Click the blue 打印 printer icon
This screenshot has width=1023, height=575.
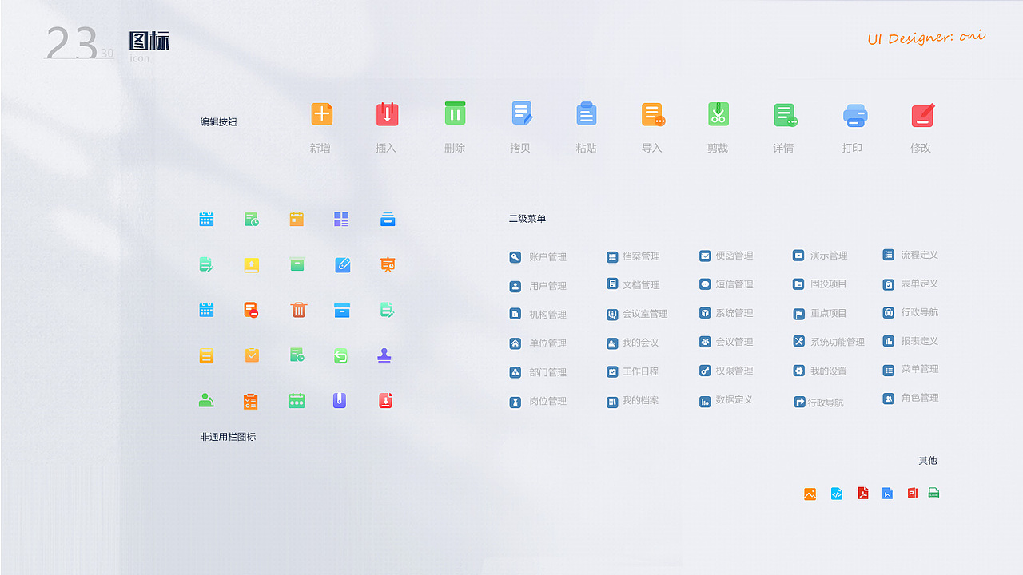pos(855,116)
